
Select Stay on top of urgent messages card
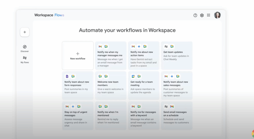(78, 115)
